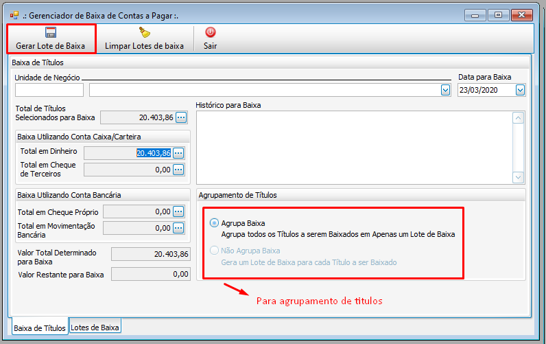Open ellipsis beside Total em Dinheiro
Image resolution: width=546 pixels, height=344 pixels.
click(x=178, y=153)
